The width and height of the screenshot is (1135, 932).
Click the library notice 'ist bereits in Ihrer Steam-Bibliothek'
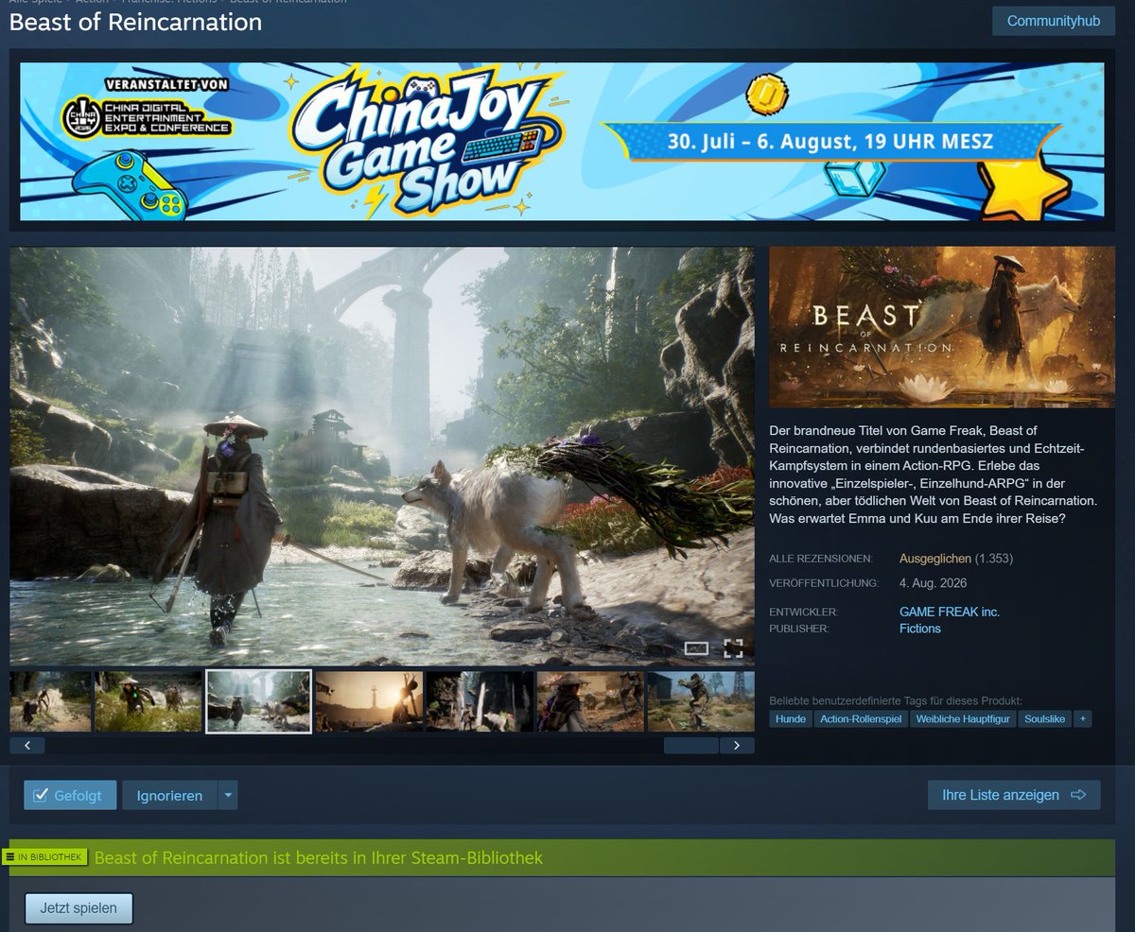pyautogui.click(x=408, y=857)
